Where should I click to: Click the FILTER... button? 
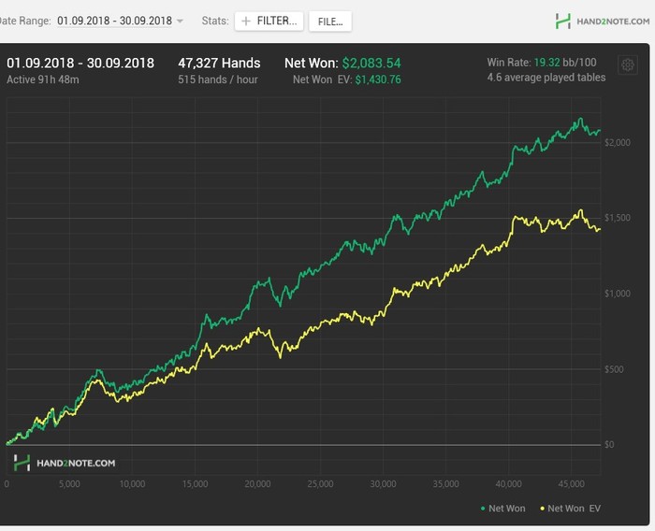269,21
